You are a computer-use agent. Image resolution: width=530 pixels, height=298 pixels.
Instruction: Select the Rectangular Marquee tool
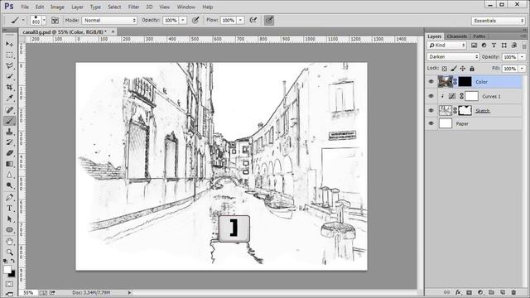point(9,55)
